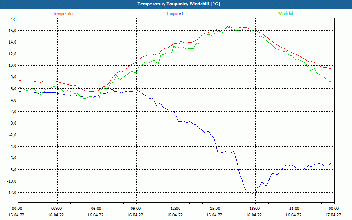Click the 4,0 y-axis value
The width and height of the screenshot is (352, 220).
click(13, 100)
